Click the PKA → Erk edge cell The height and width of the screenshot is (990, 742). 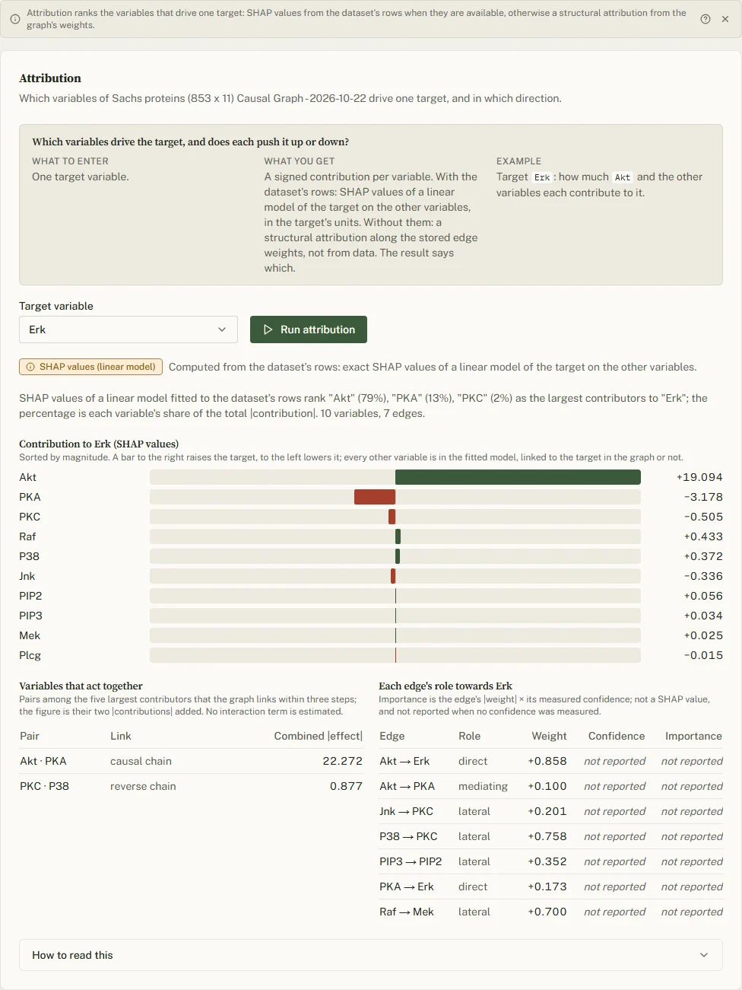coord(407,887)
